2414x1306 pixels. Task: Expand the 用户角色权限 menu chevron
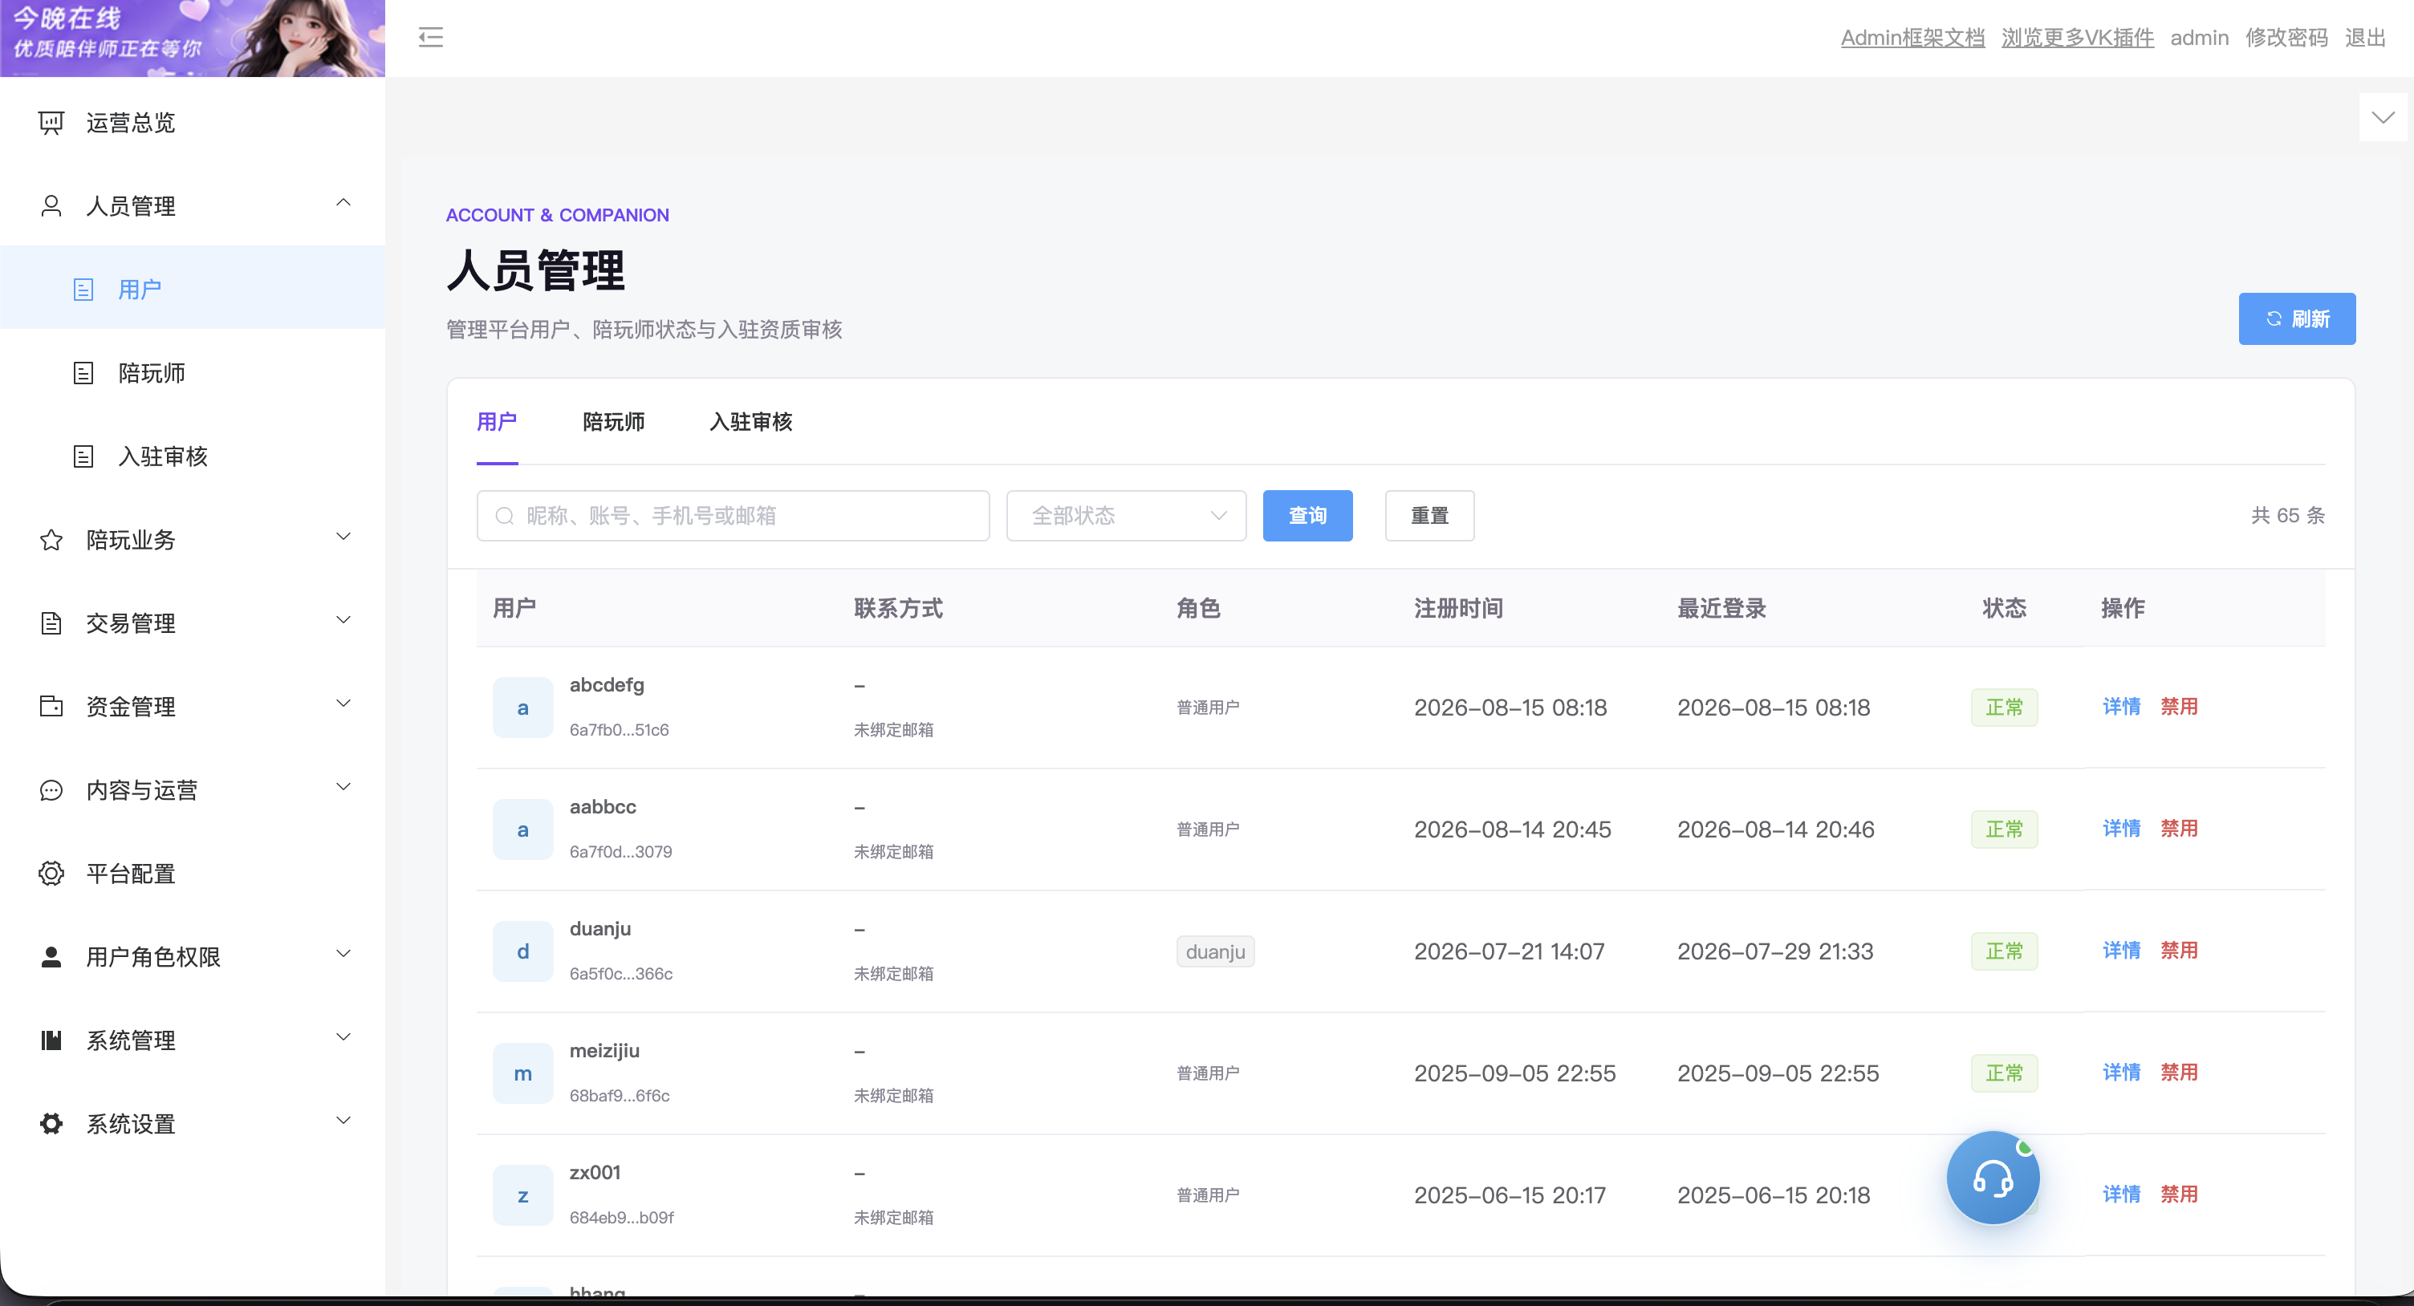[x=344, y=954]
